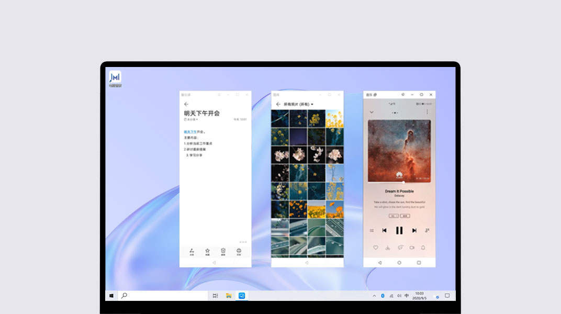Click the share button in the note toolbar

192,252
